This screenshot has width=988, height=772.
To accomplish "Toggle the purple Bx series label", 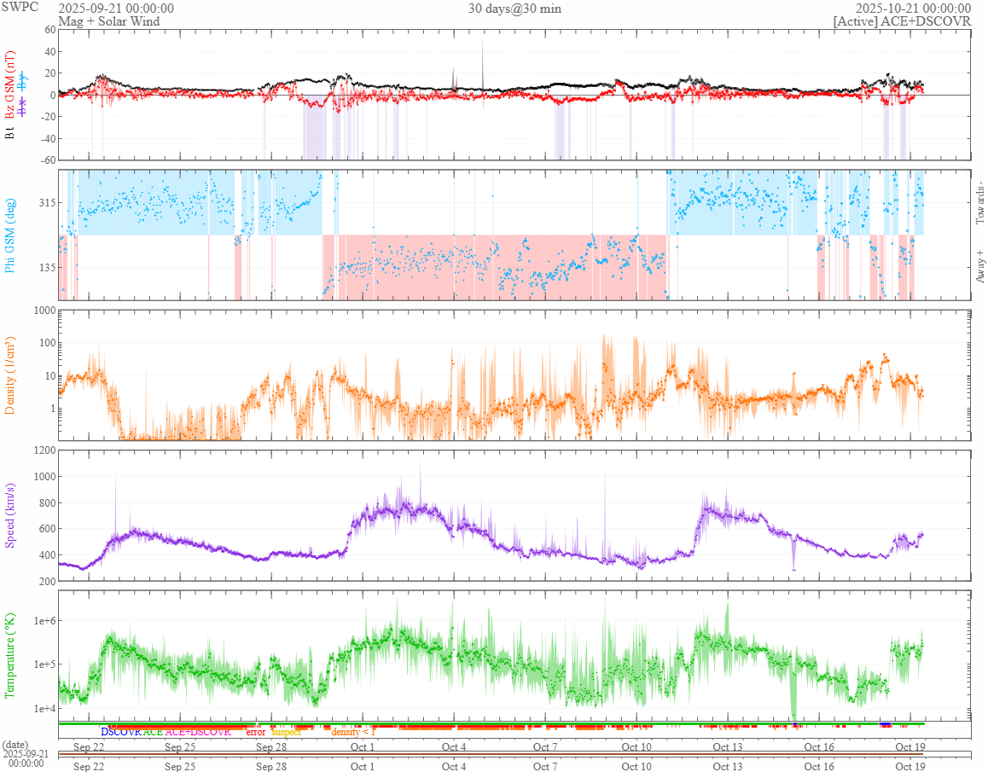I will (23, 107).
